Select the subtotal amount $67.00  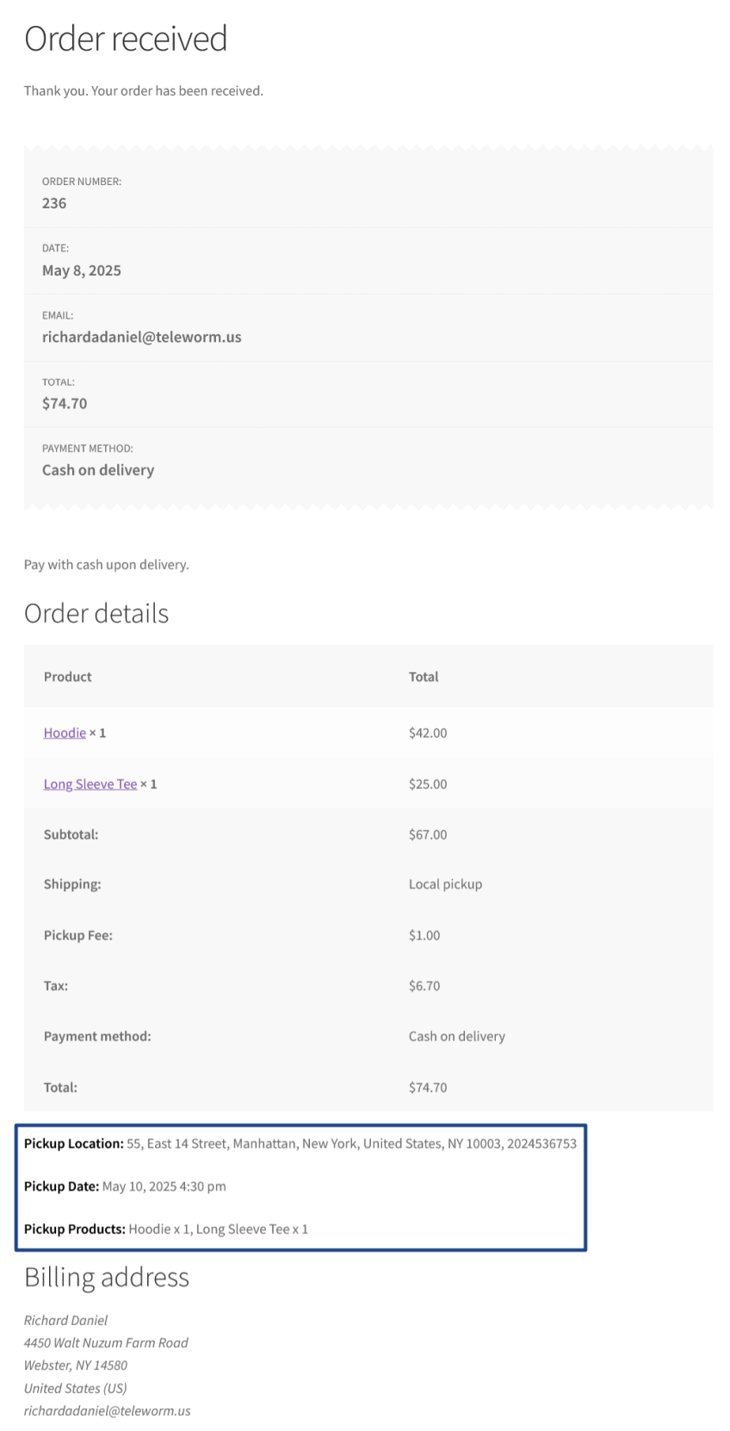pos(428,834)
